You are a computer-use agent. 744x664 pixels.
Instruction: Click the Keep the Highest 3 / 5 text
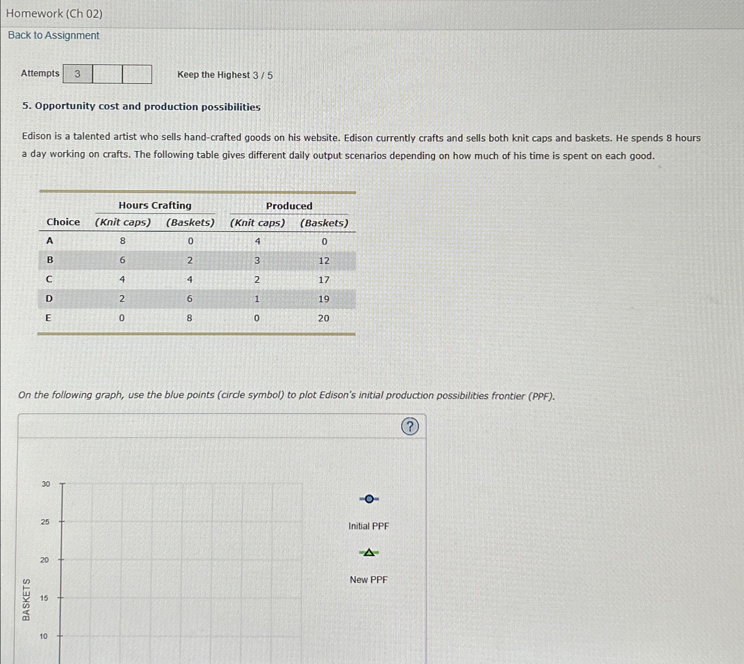(224, 74)
